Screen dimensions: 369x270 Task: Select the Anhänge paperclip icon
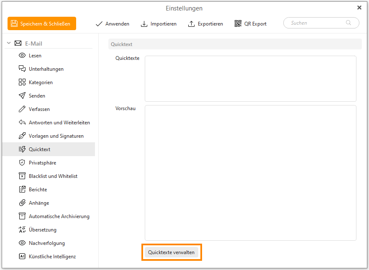click(22, 203)
